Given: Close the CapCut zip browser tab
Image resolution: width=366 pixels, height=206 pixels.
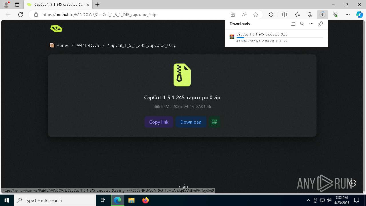Looking at the screenshot, I should pos(88,5).
